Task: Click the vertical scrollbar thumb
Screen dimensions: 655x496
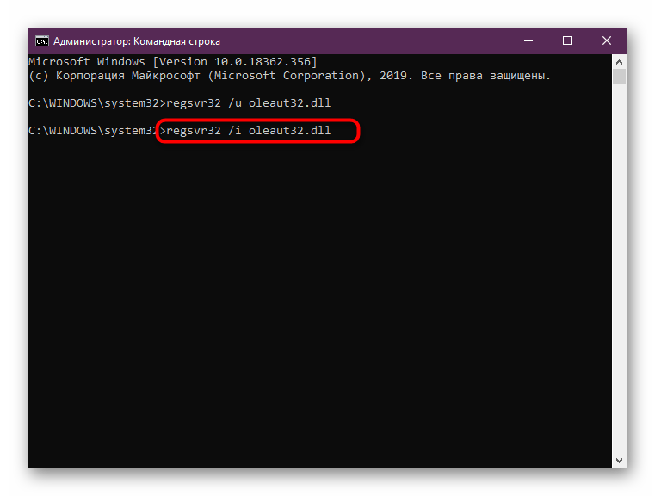Action: (619, 77)
